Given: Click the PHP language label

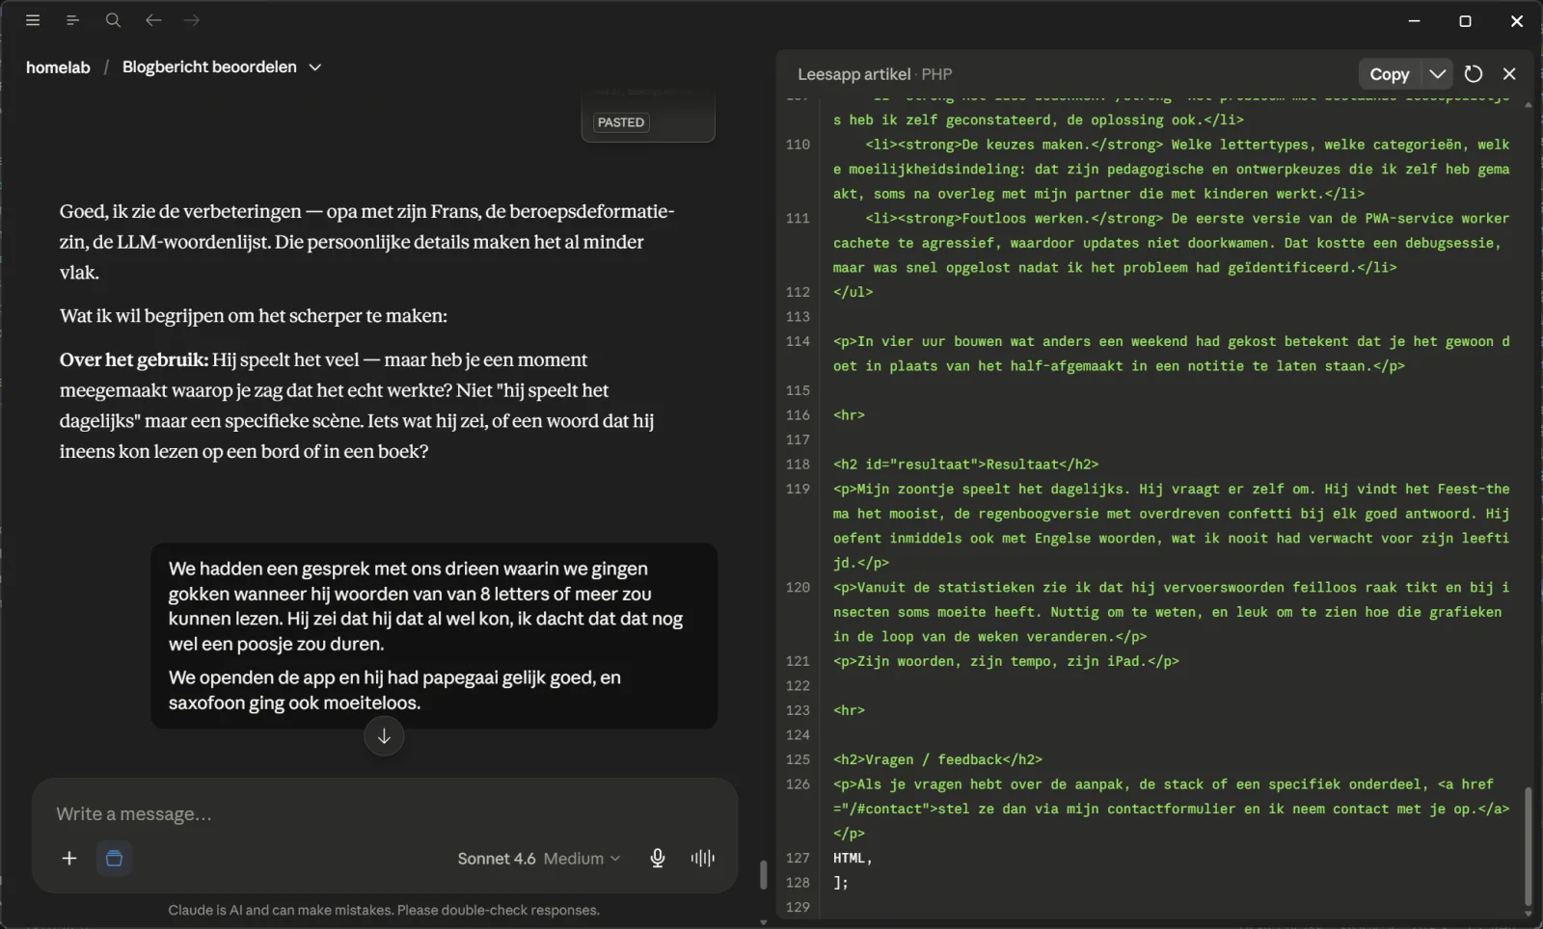Looking at the screenshot, I should (x=936, y=74).
